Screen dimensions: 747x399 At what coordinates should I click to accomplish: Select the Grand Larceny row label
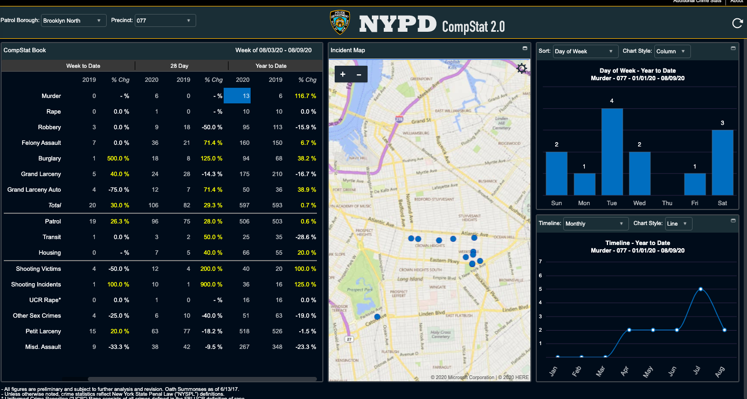pos(41,174)
